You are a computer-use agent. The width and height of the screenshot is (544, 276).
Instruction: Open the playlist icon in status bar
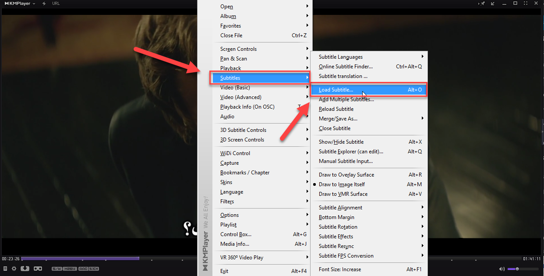pos(5,269)
